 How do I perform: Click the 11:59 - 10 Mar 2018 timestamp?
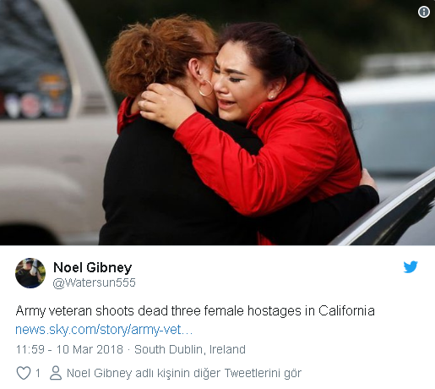[69, 349]
